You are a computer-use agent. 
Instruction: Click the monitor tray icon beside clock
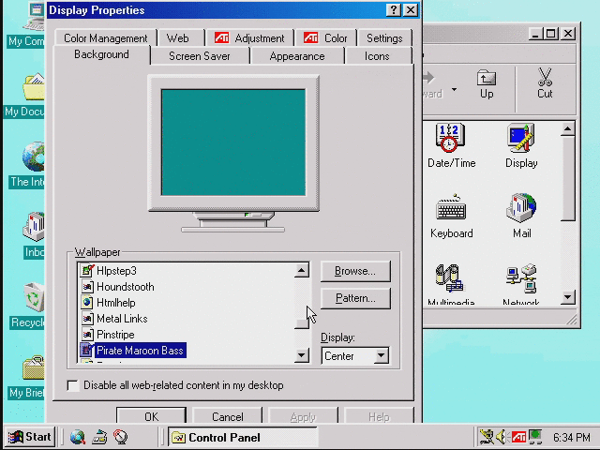click(535, 437)
